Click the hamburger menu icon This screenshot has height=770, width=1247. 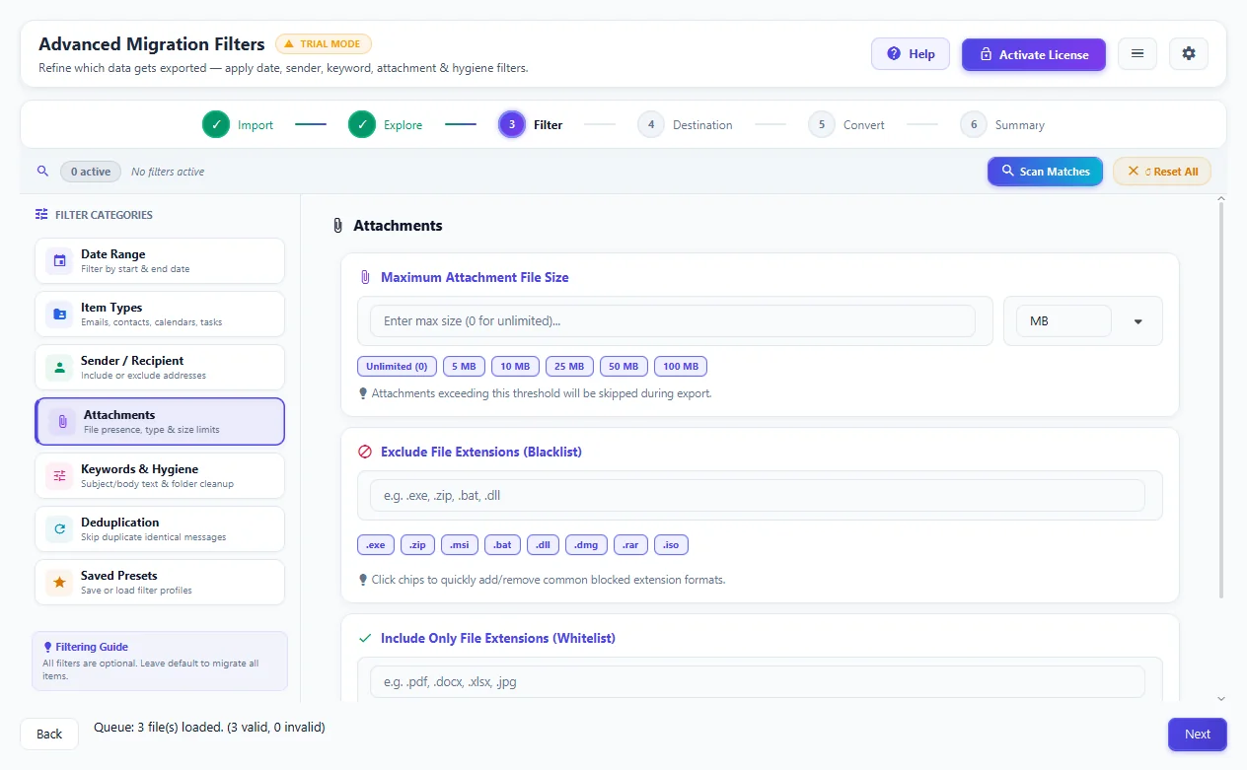[x=1137, y=53]
